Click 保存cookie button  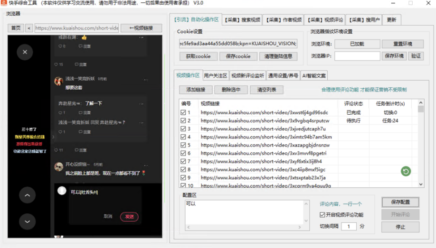pos(238,56)
